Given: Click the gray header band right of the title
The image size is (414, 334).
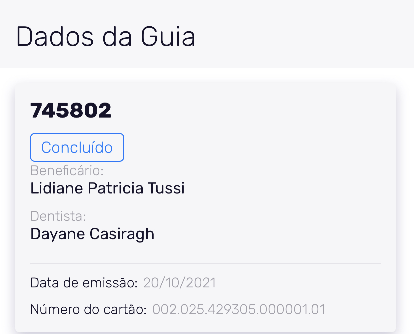Looking at the screenshot, I should pos(300,35).
